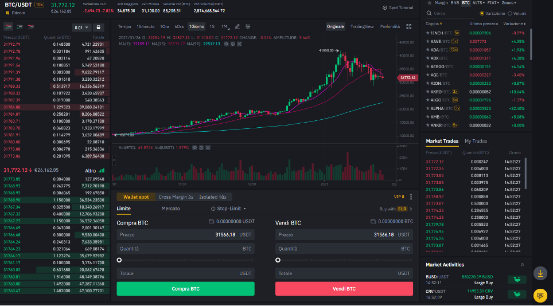Image resolution: width=553 pixels, height=306 pixels.
Task: Expand ALTS market dropdown
Action: 478,3
